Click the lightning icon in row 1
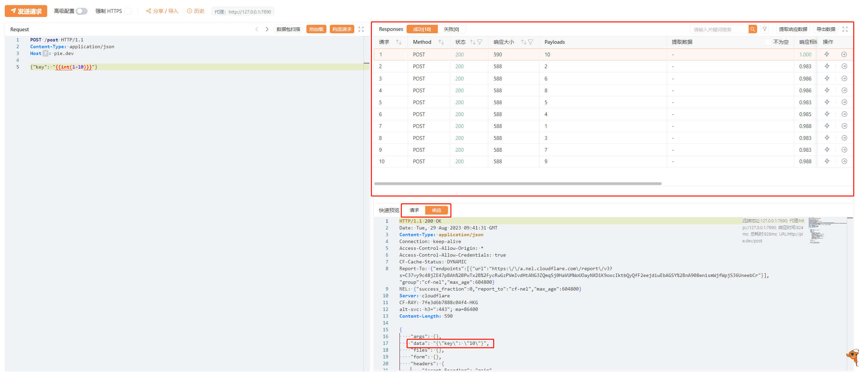This screenshot has width=859, height=372. tap(827, 54)
